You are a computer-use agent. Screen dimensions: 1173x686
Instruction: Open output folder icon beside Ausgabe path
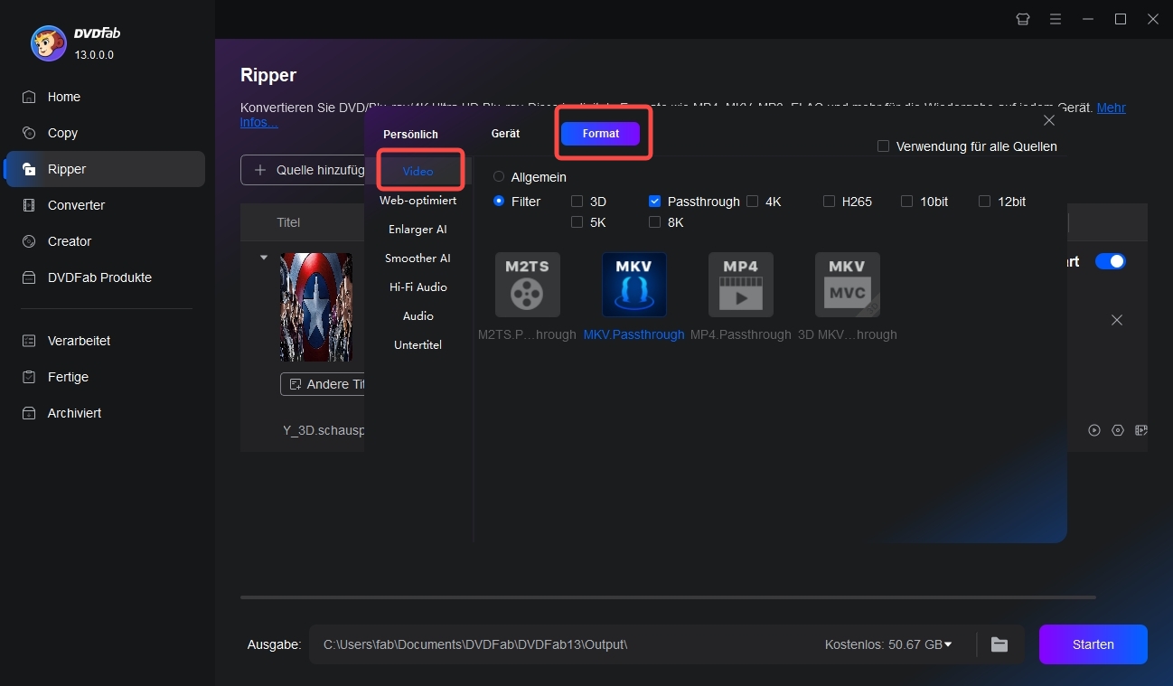999,644
